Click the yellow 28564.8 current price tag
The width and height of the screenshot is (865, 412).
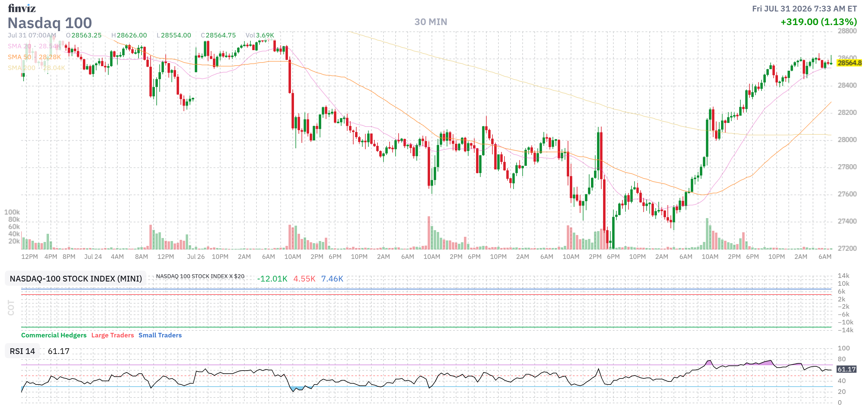pos(849,63)
